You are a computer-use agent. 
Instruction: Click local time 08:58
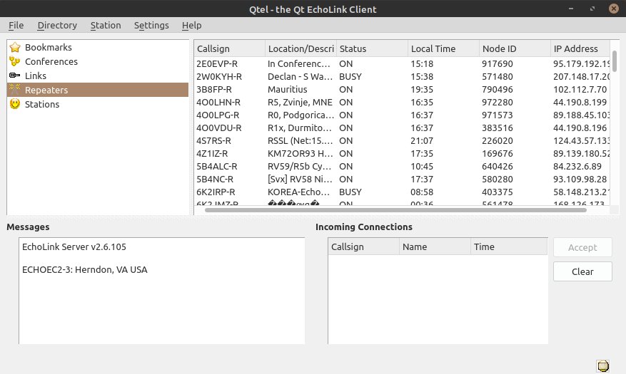click(x=422, y=192)
